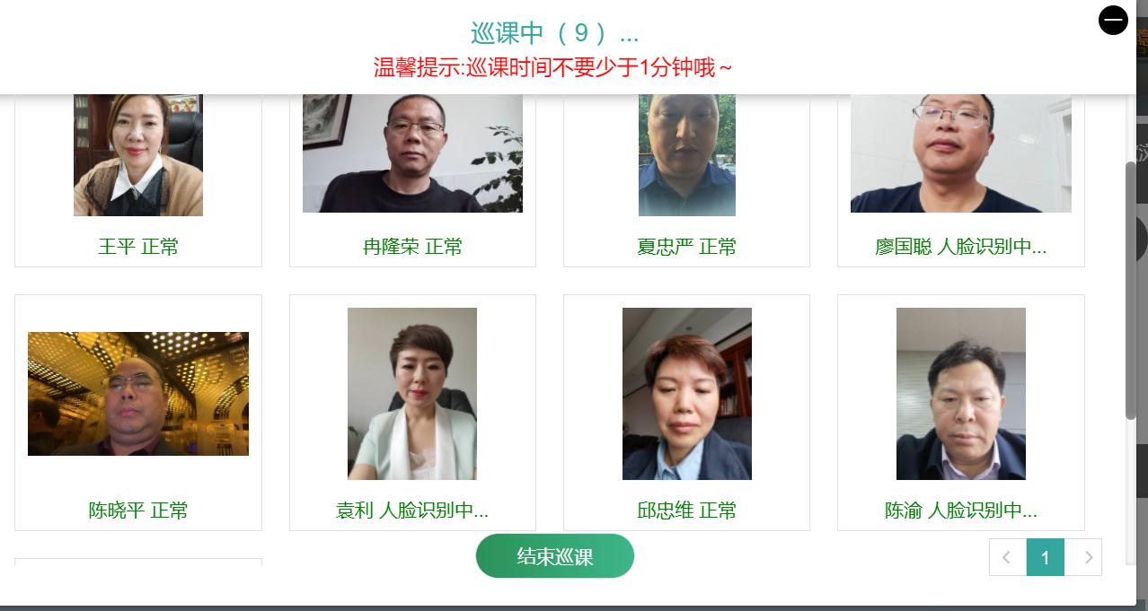Open 夏忠严's webcam thumbnail
Viewport: 1148px width, 611px height.
point(687,154)
